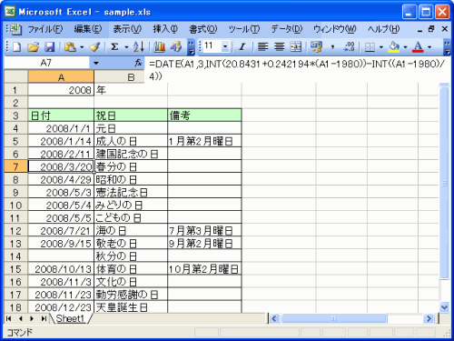Apply red font color A icon
The image size is (454, 341).
tap(418, 47)
